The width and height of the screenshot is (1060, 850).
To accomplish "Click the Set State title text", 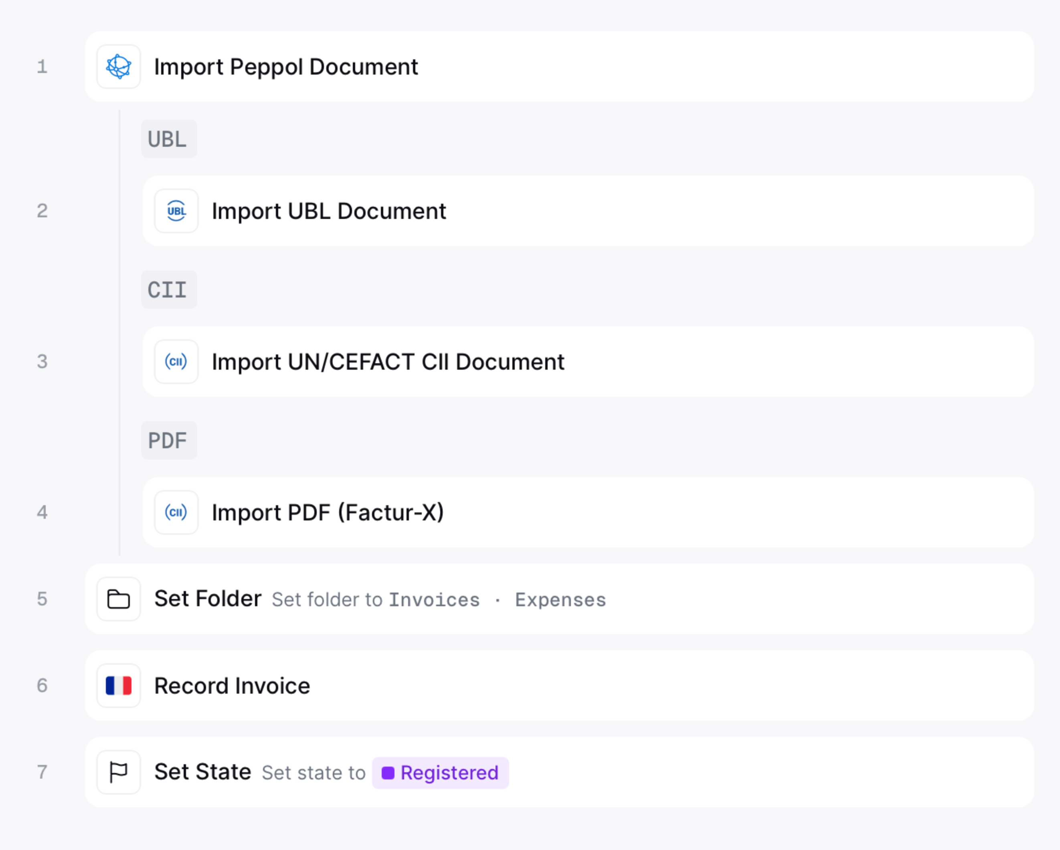I will pyautogui.click(x=202, y=772).
